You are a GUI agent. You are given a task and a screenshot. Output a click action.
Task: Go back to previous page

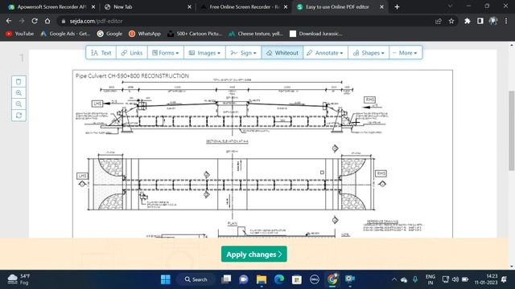tap(9, 21)
